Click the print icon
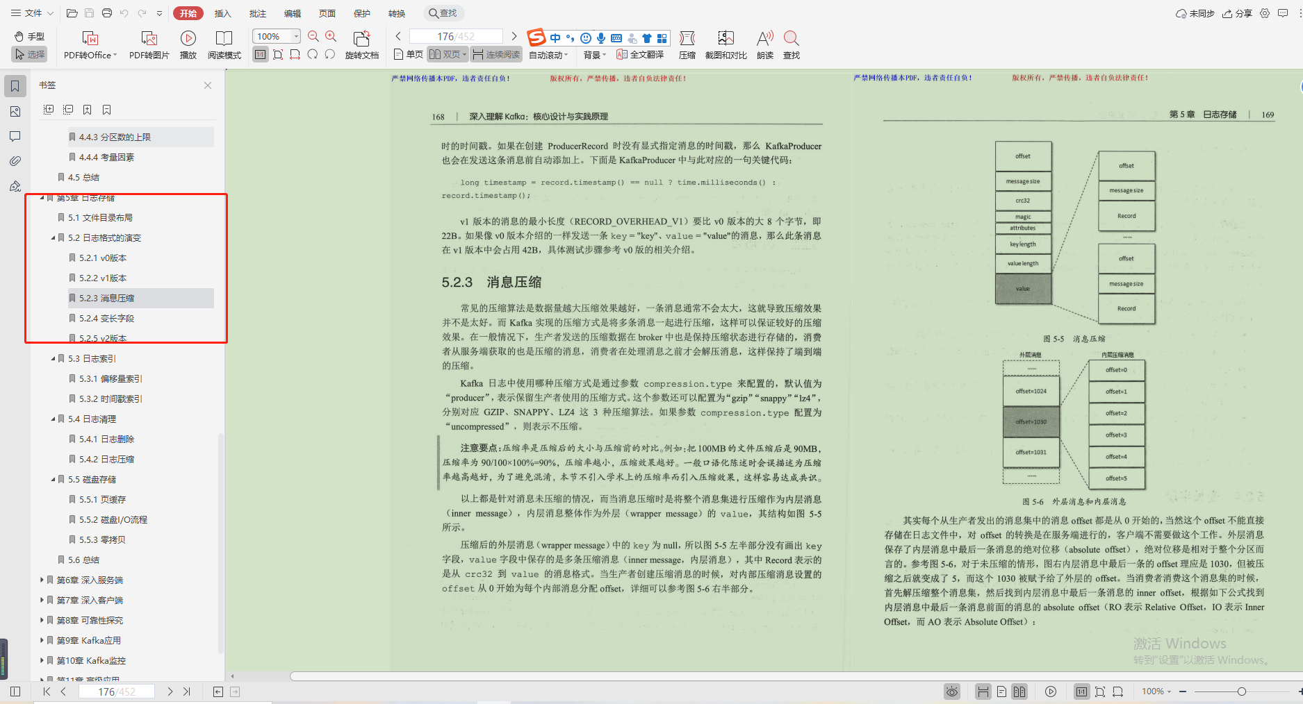 [107, 13]
